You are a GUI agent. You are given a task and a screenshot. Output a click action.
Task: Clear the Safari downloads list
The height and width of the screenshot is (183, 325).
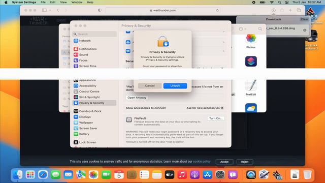pyautogui.click(x=304, y=19)
